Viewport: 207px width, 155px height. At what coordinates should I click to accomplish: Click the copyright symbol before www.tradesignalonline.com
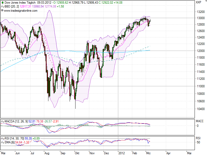point(2,10)
